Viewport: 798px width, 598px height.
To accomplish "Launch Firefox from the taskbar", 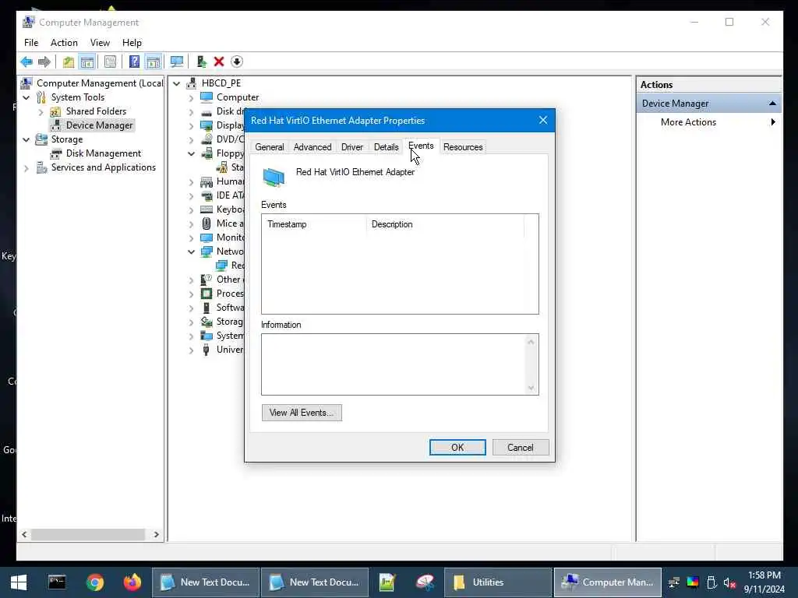I will click(132, 582).
